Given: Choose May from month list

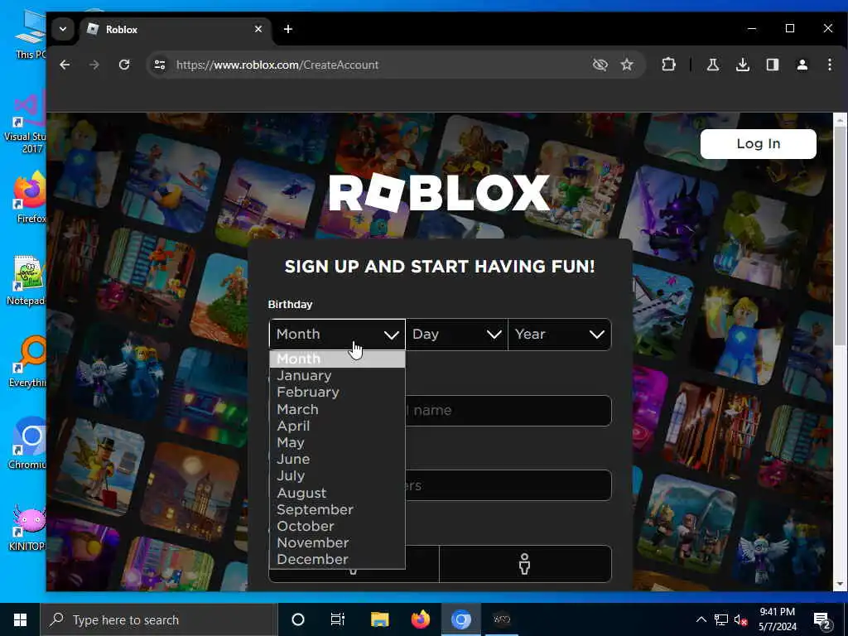Looking at the screenshot, I should coord(337,443).
